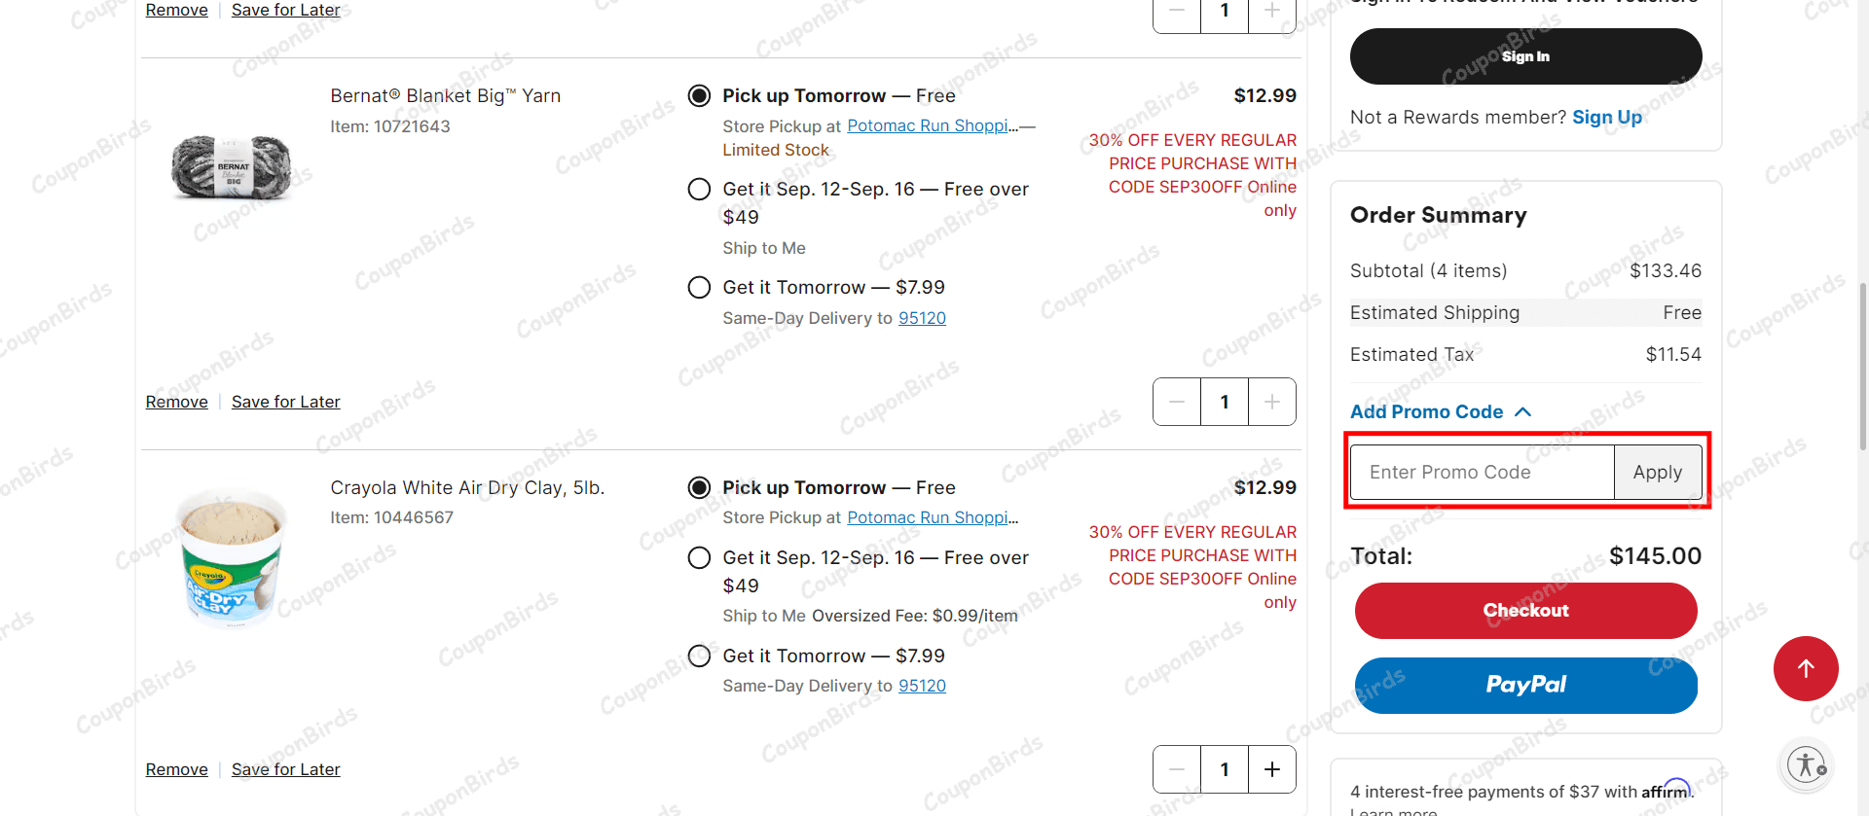Image resolution: width=1869 pixels, height=816 pixels.
Task: Open the Sign Up link
Action: pos(1607,117)
